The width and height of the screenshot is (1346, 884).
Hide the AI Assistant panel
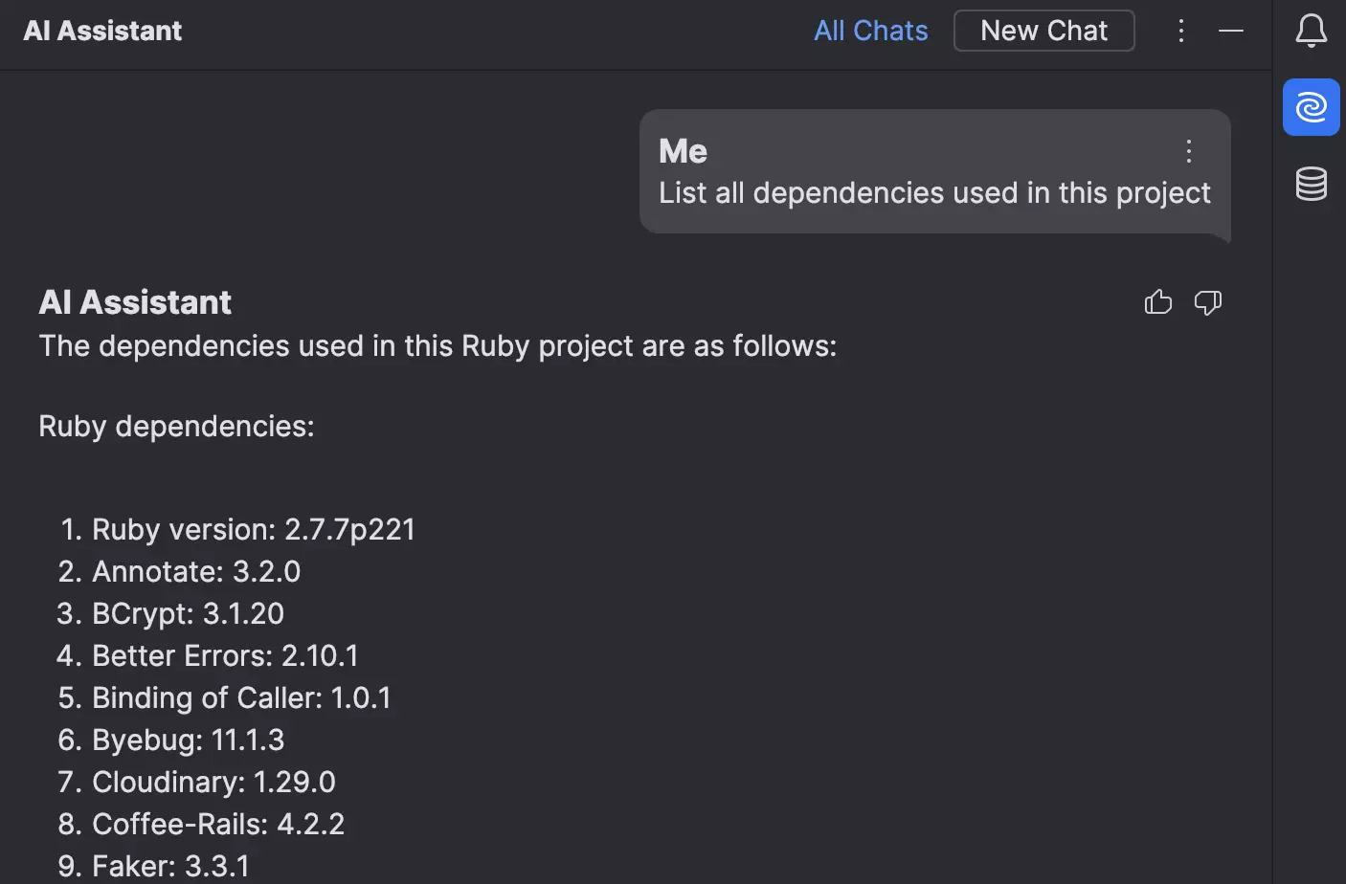(1231, 31)
